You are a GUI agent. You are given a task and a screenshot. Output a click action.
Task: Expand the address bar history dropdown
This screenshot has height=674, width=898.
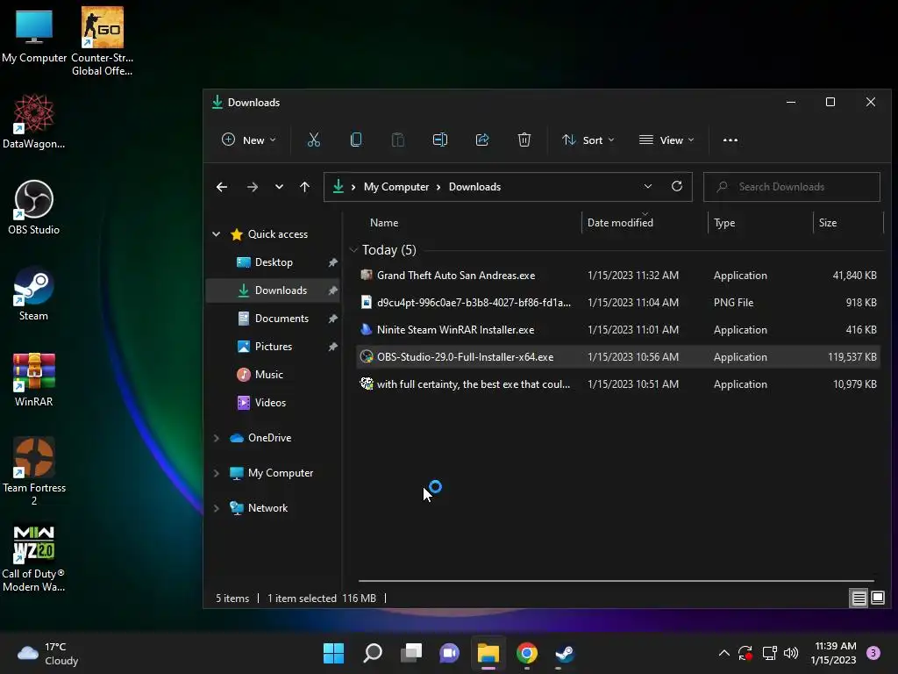click(648, 186)
